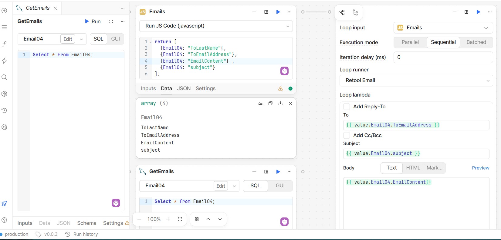Viewport: 501px width, 240px height.
Task: Click the AI assistant icon in Emails editor
Action: point(284,71)
